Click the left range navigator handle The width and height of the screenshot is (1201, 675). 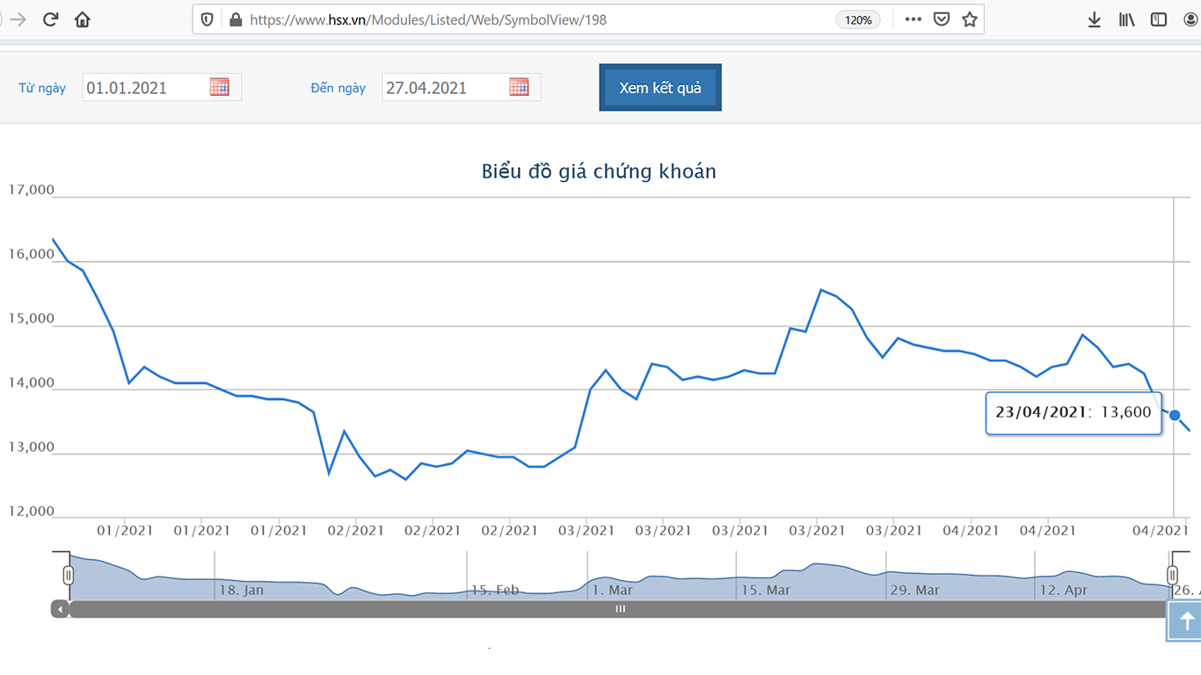click(68, 576)
